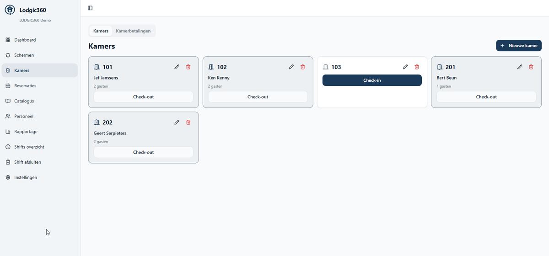Image resolution: width=549 pixels, height=256 pixels.
Task: Click guest name Ken Kenny
Action: (219, 78)
